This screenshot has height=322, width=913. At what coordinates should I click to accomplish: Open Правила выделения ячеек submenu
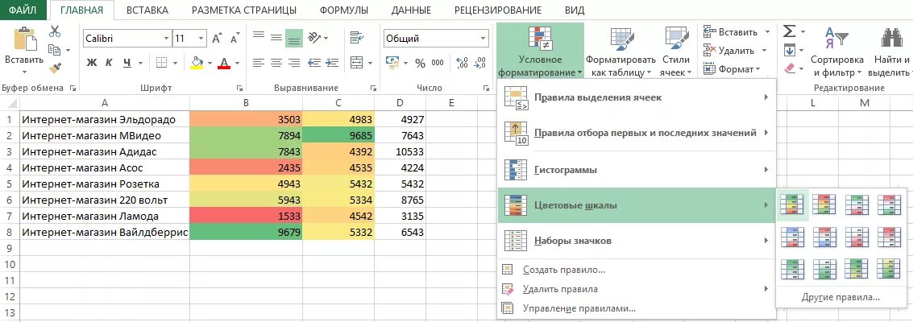[637, 97]
